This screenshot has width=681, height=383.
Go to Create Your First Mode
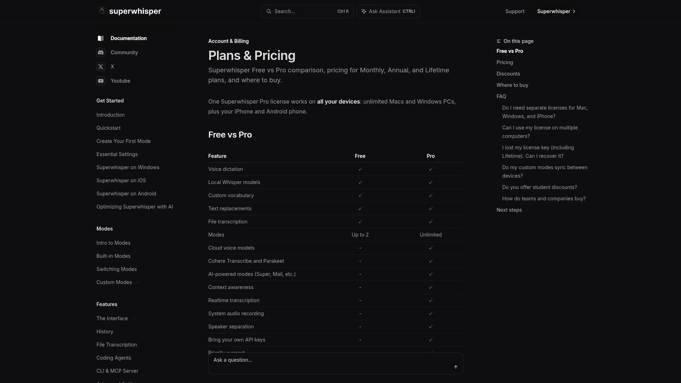[x=123, y=141]
